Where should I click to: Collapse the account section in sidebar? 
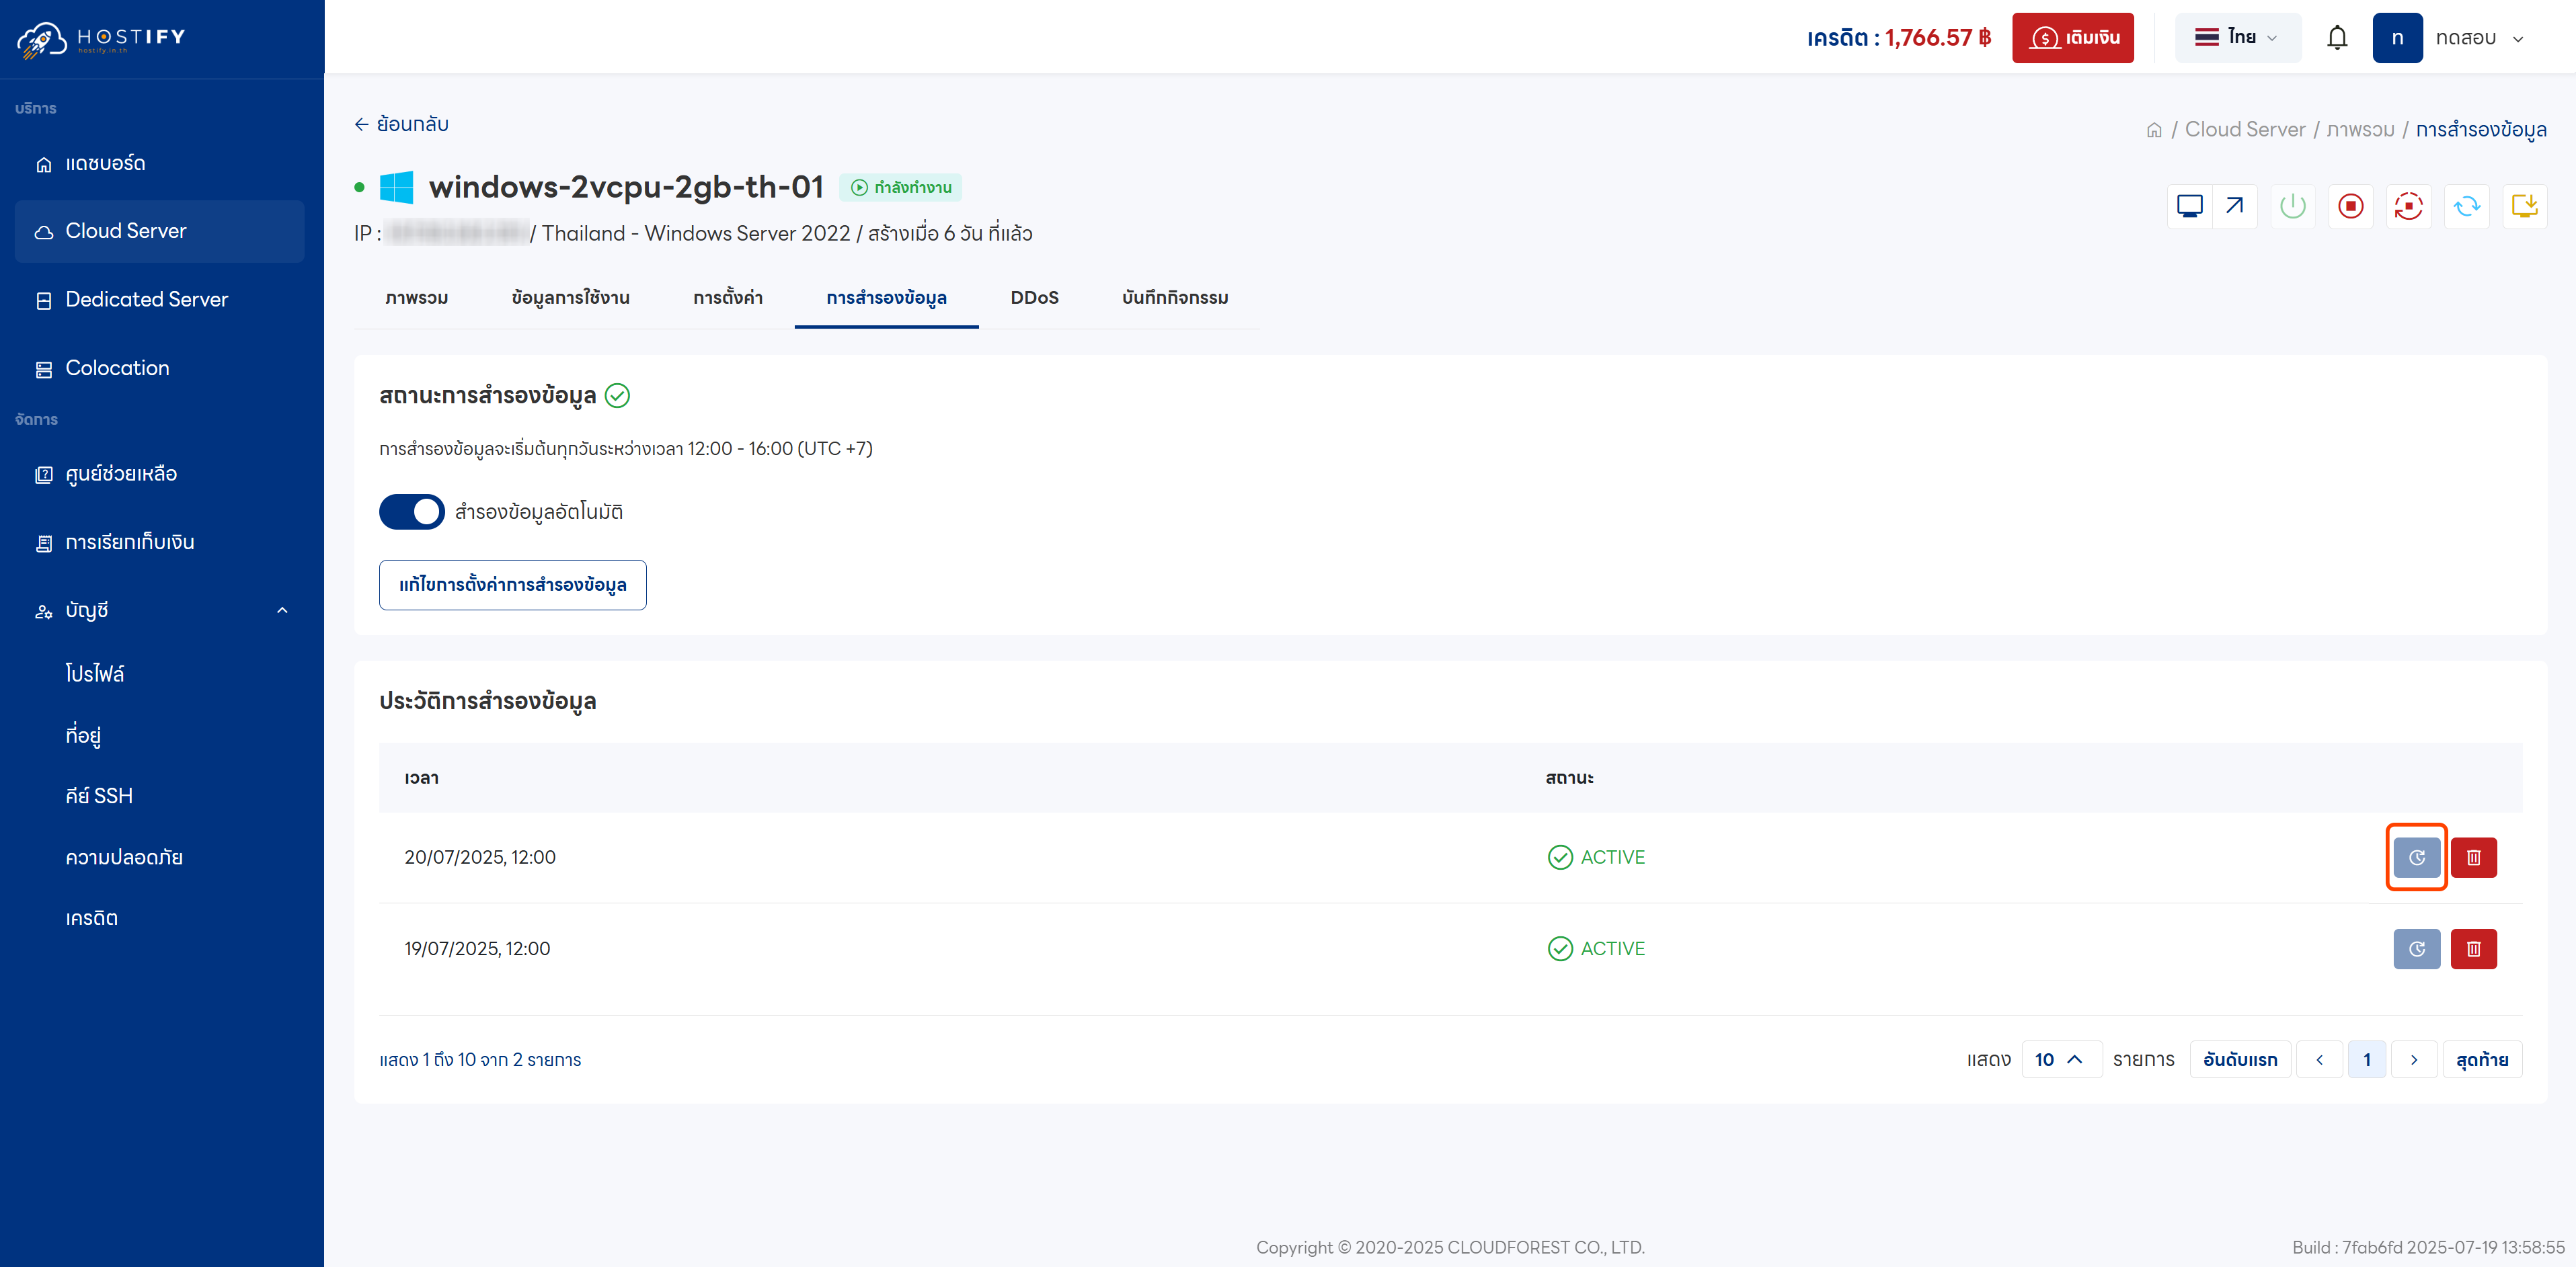[282, 610]
